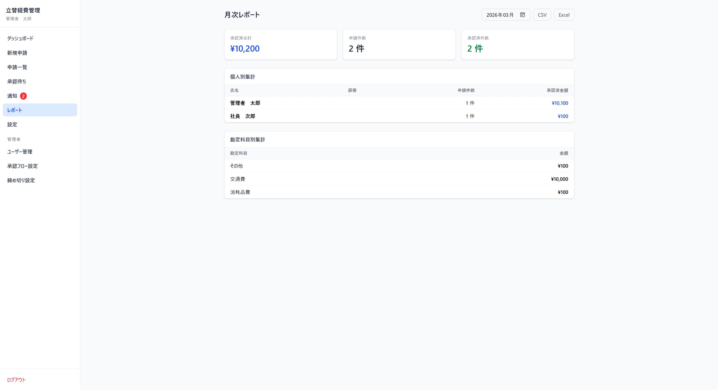The height and width of the screenshot is (390, 718).
Task: Click the 社員 次郎 table row
Action: coord(399,116)
